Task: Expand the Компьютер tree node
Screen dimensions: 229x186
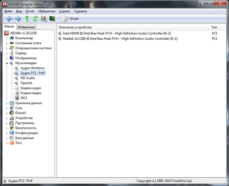Action: [x=7, y=38]
